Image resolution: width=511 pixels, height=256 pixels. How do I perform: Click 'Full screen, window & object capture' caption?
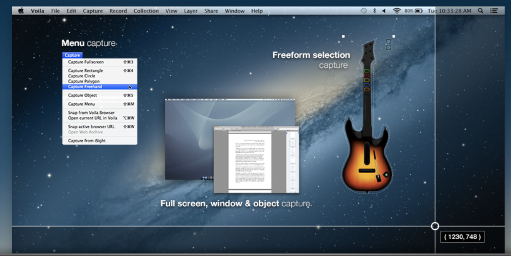236,203
